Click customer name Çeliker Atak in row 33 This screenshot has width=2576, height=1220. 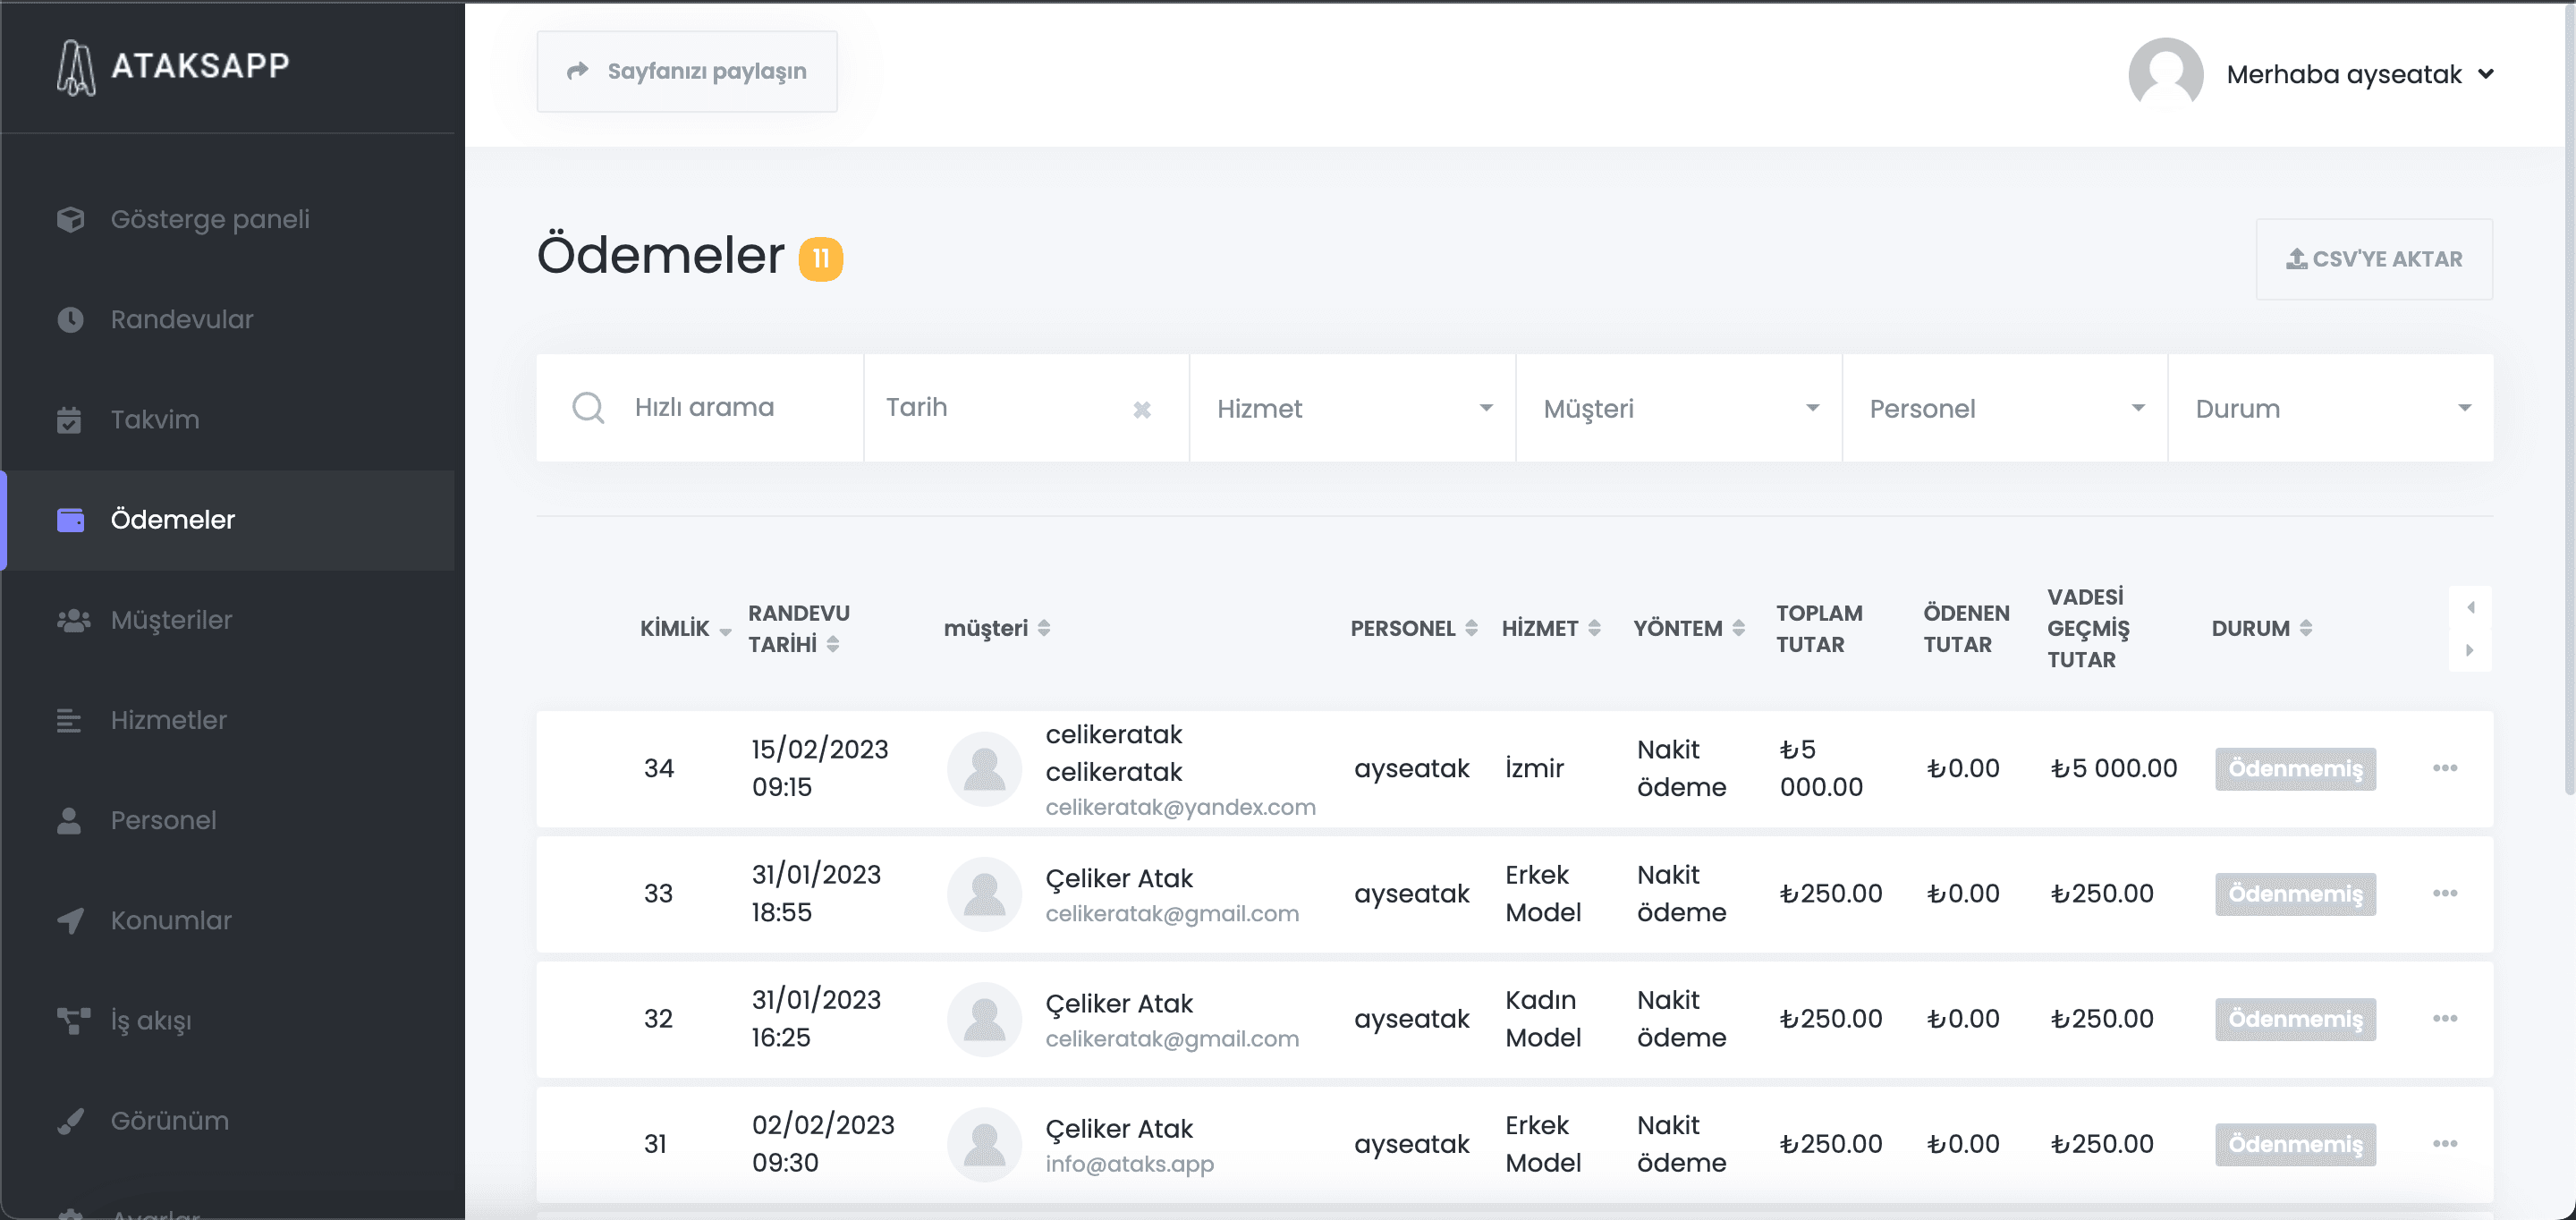point(1119,878)
